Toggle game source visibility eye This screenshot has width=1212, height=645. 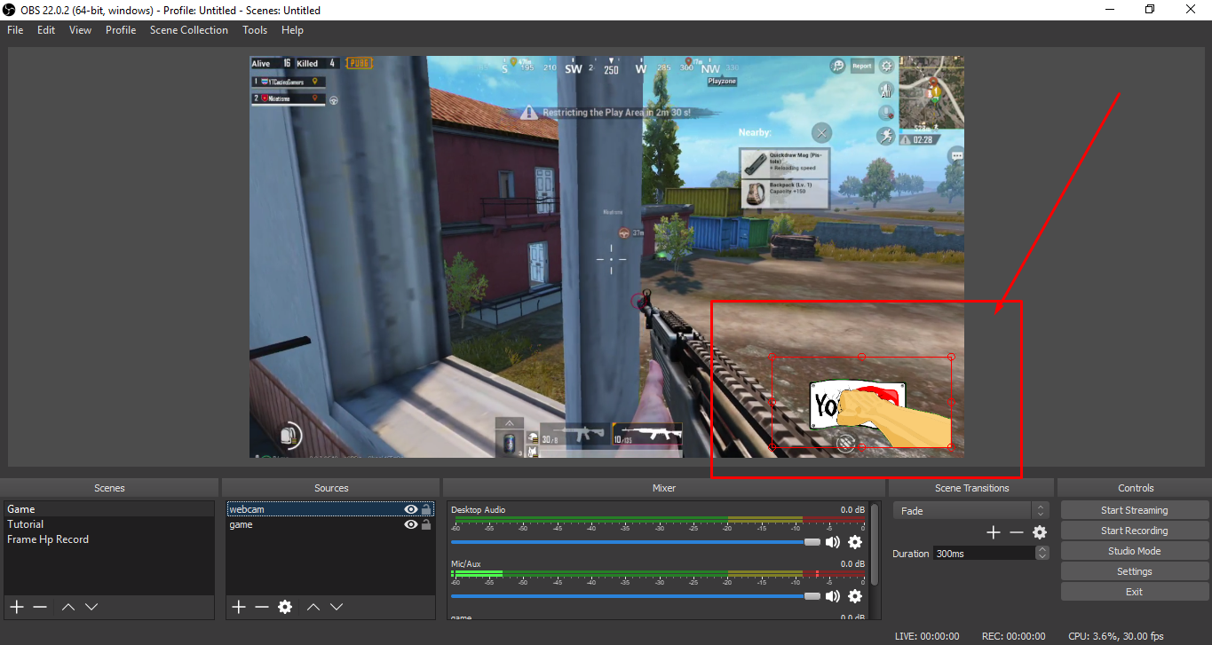(410, 524)
